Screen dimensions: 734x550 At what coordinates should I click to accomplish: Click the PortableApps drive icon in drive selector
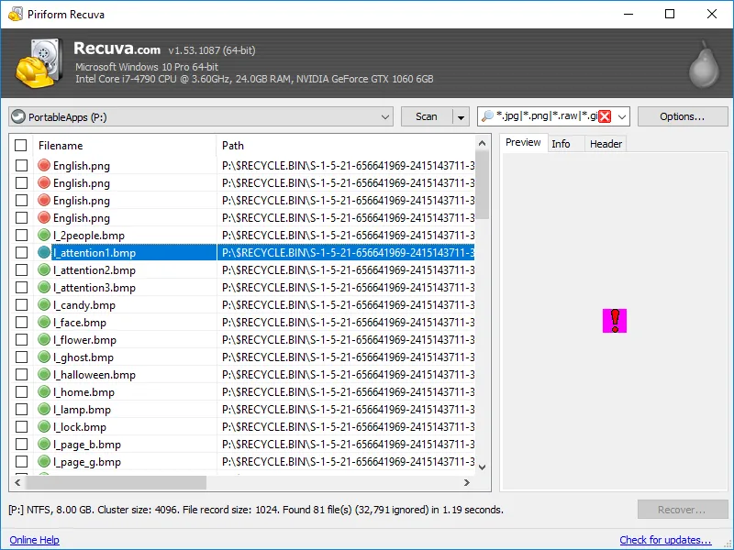(18, 117)
